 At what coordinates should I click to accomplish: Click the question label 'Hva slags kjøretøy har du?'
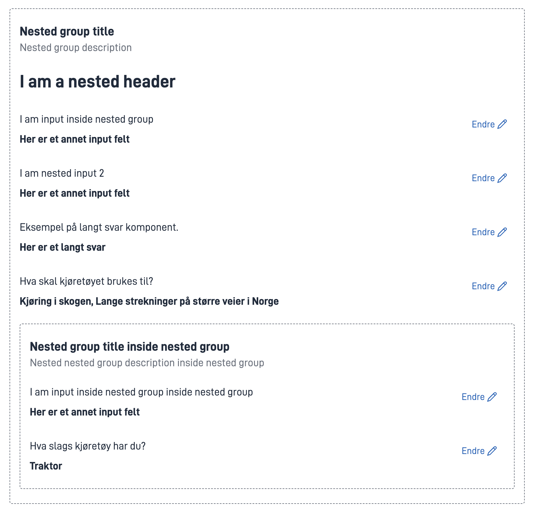[88, 446]
